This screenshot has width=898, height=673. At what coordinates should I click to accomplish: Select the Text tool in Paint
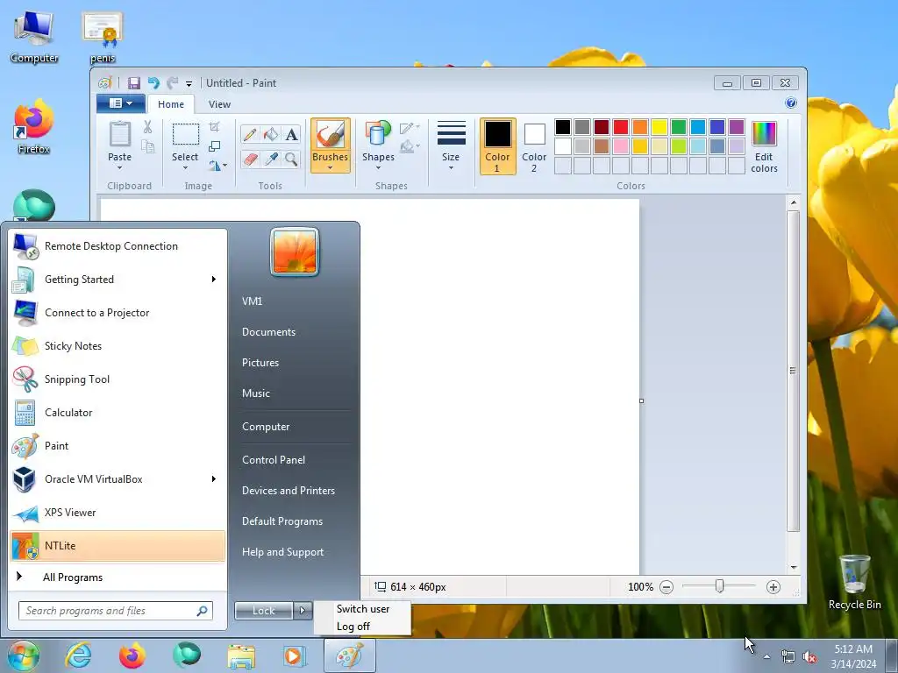point(291,134)
